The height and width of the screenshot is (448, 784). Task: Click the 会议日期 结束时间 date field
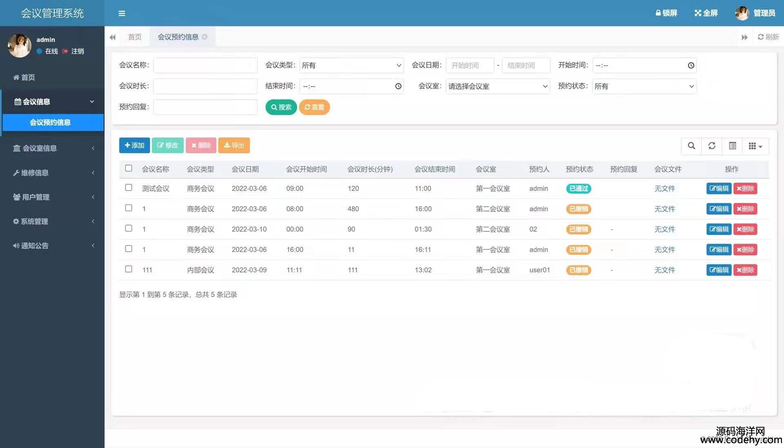click(x=526, y=65)
